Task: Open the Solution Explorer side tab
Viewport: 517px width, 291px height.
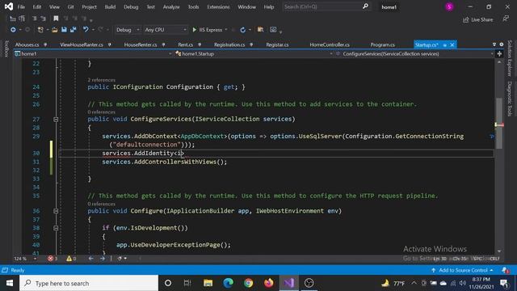Action: (x=510, y=58)
